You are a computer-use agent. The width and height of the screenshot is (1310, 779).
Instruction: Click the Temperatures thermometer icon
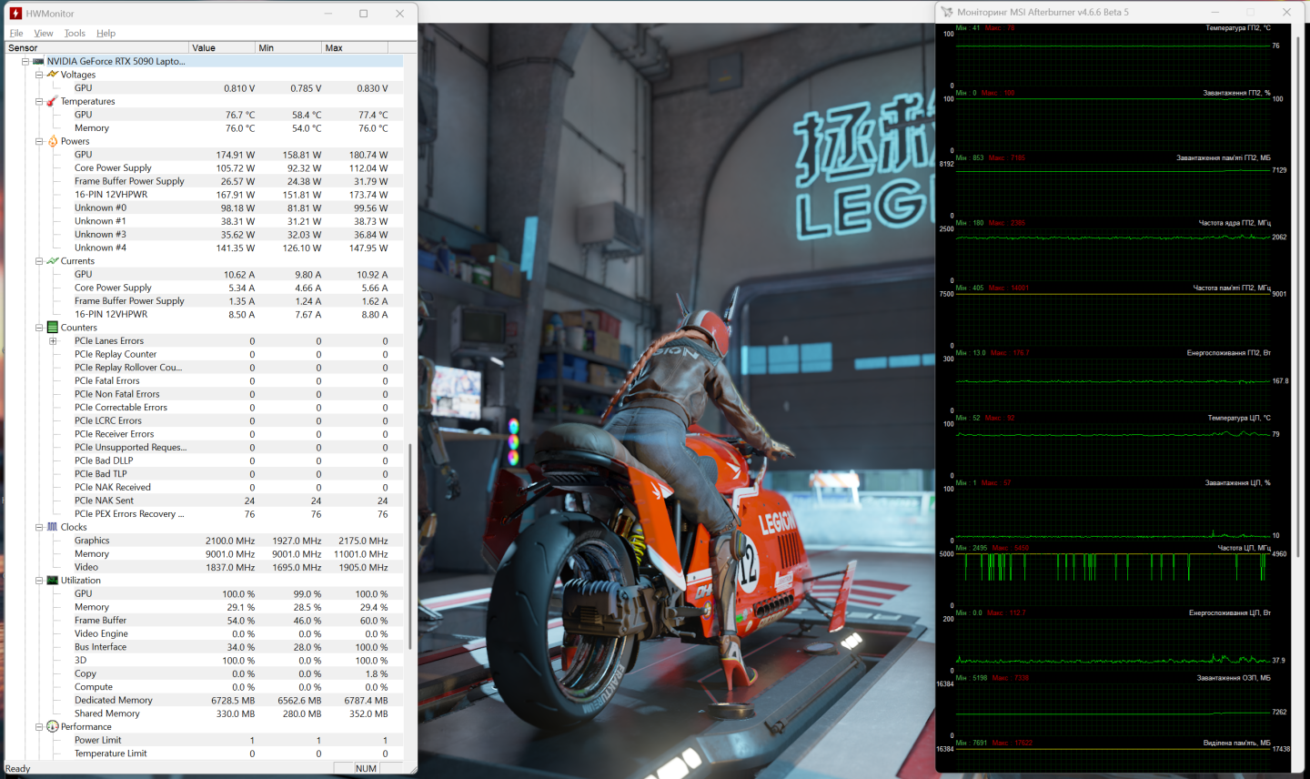53,101
